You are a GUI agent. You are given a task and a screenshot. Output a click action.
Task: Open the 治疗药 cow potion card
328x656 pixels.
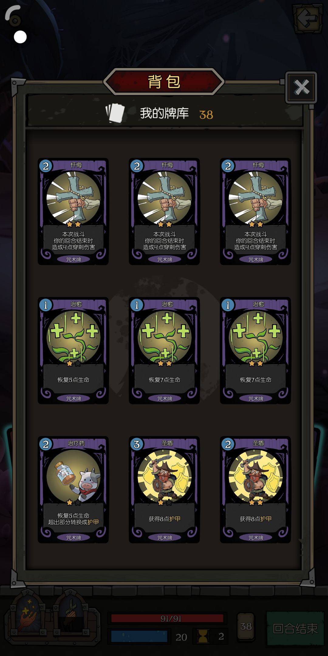coord(73,490)
